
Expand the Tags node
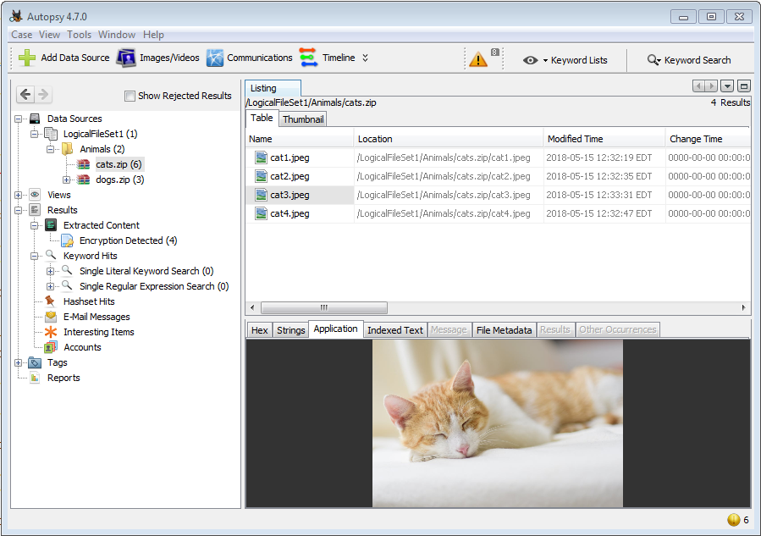19,362
